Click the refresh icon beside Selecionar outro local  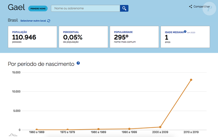click(x=48, y=21)
